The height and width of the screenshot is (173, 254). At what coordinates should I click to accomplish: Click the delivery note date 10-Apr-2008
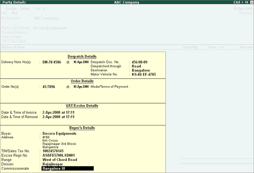[x=81, y=62]
